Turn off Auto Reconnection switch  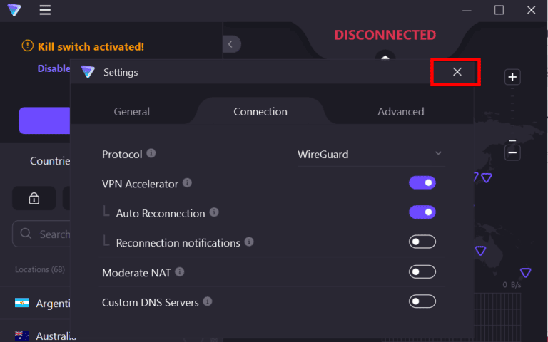tap(422, 212)
